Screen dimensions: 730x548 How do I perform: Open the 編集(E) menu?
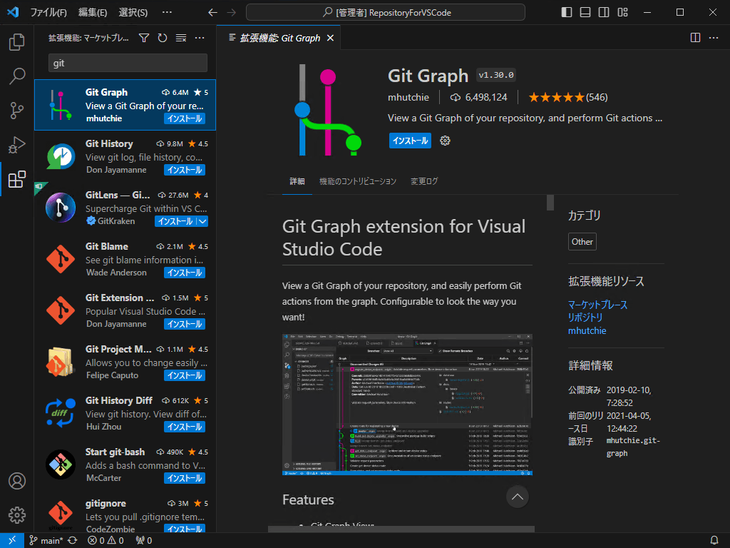[93, 13]
